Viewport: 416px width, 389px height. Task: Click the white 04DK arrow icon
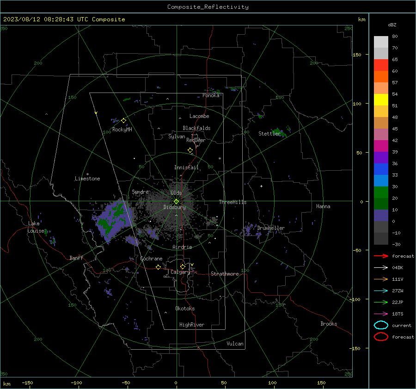(381, 268)
